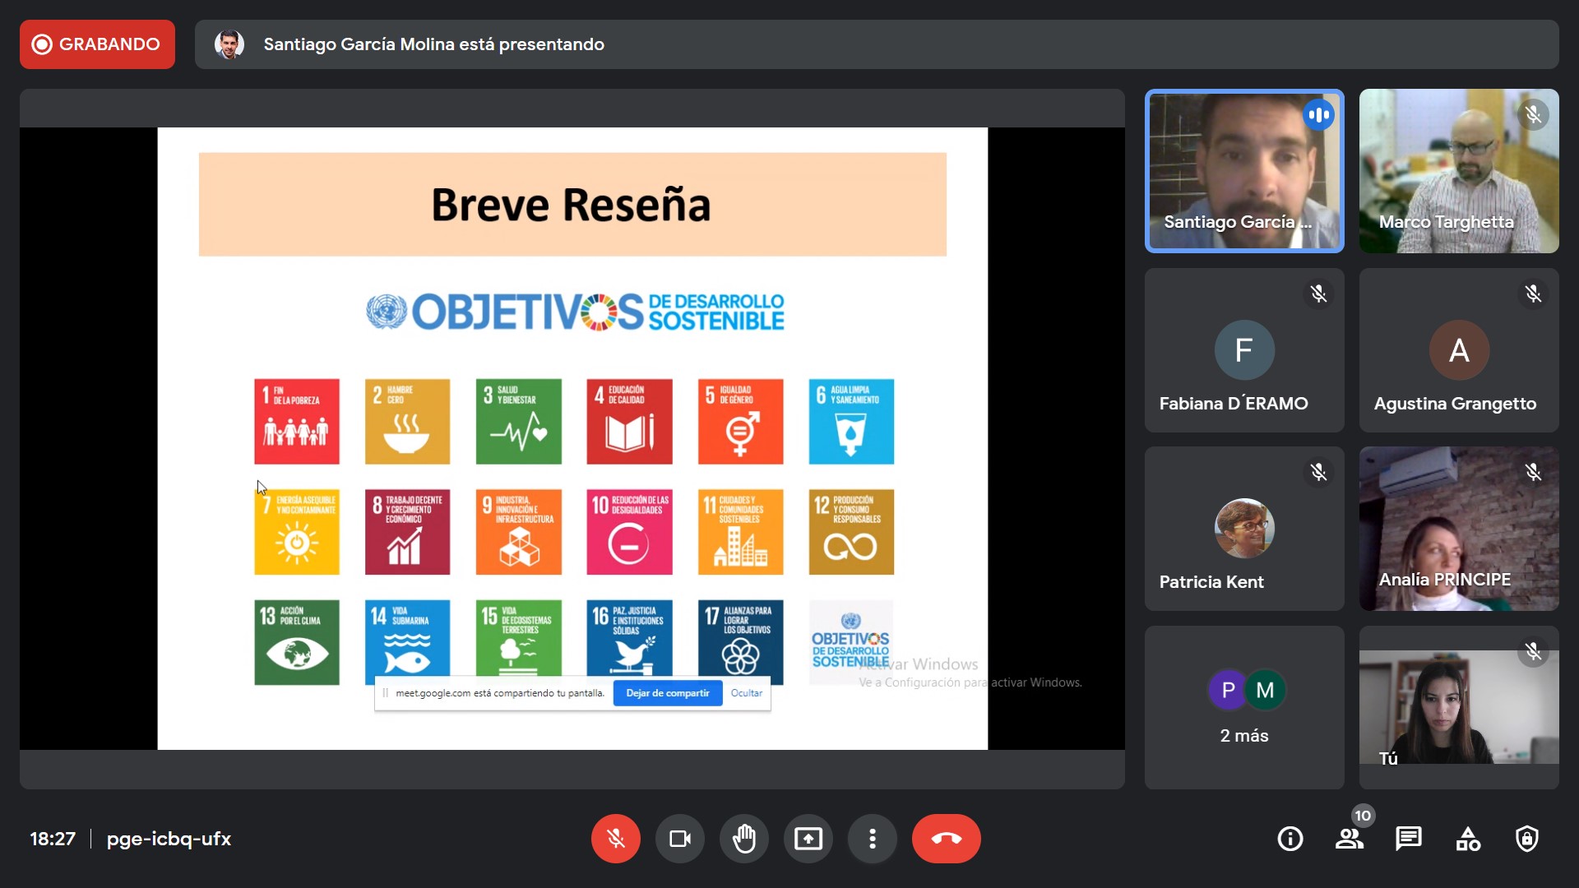
Task: Click SDG 8 Trabajo decente tile
Action: pyautogui.click(x=408, y=532)
